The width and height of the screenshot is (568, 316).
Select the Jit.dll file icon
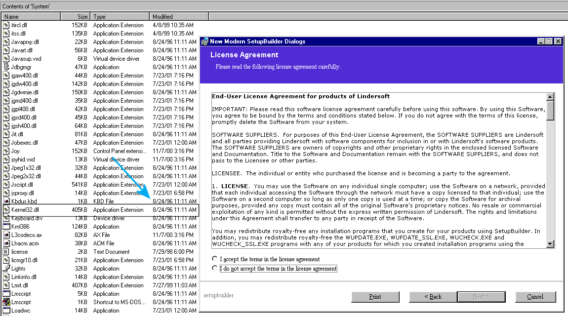tap(6, 134)
